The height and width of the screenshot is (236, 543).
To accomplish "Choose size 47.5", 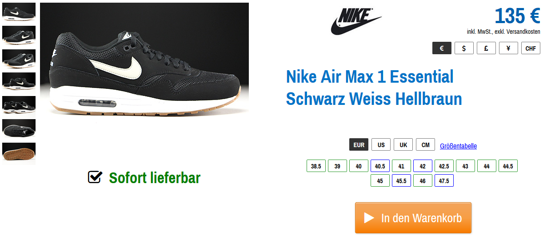I will pos(444,180).
